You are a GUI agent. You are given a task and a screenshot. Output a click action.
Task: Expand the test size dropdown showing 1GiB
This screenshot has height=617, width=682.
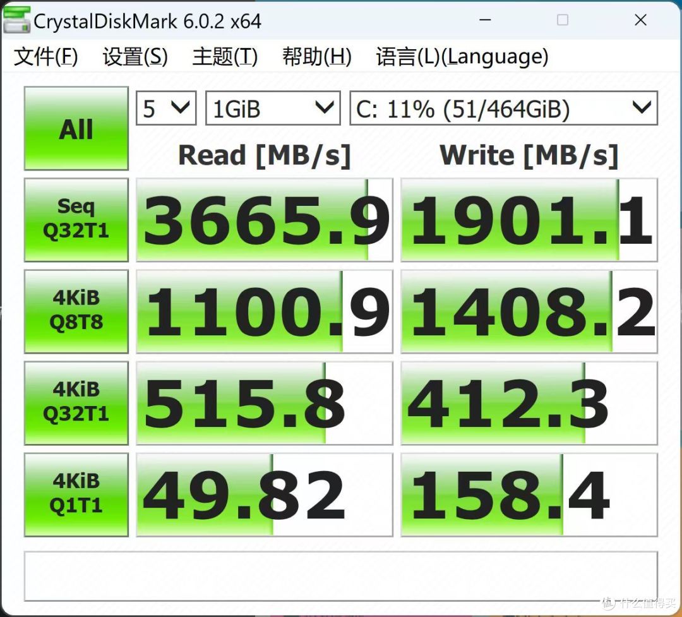tap(273, 108)
